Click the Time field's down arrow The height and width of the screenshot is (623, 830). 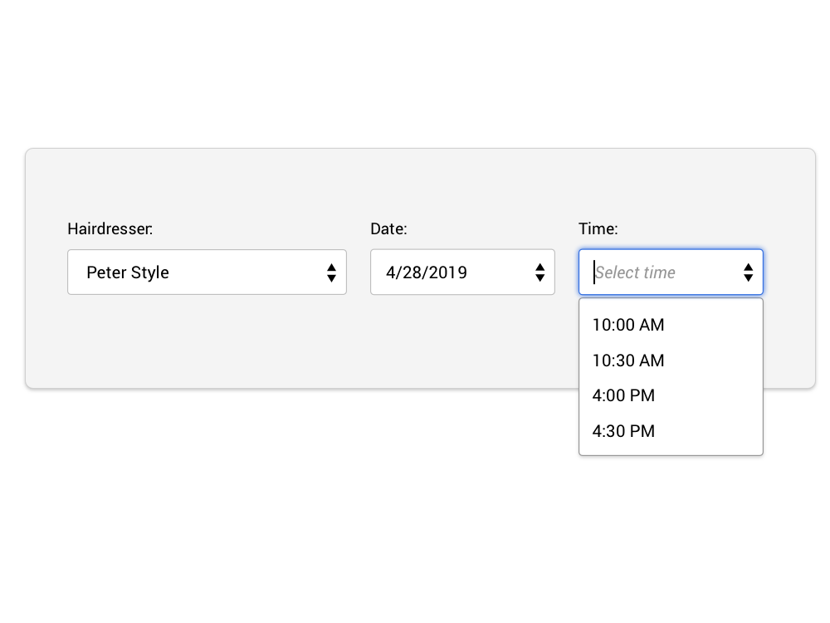748,278
